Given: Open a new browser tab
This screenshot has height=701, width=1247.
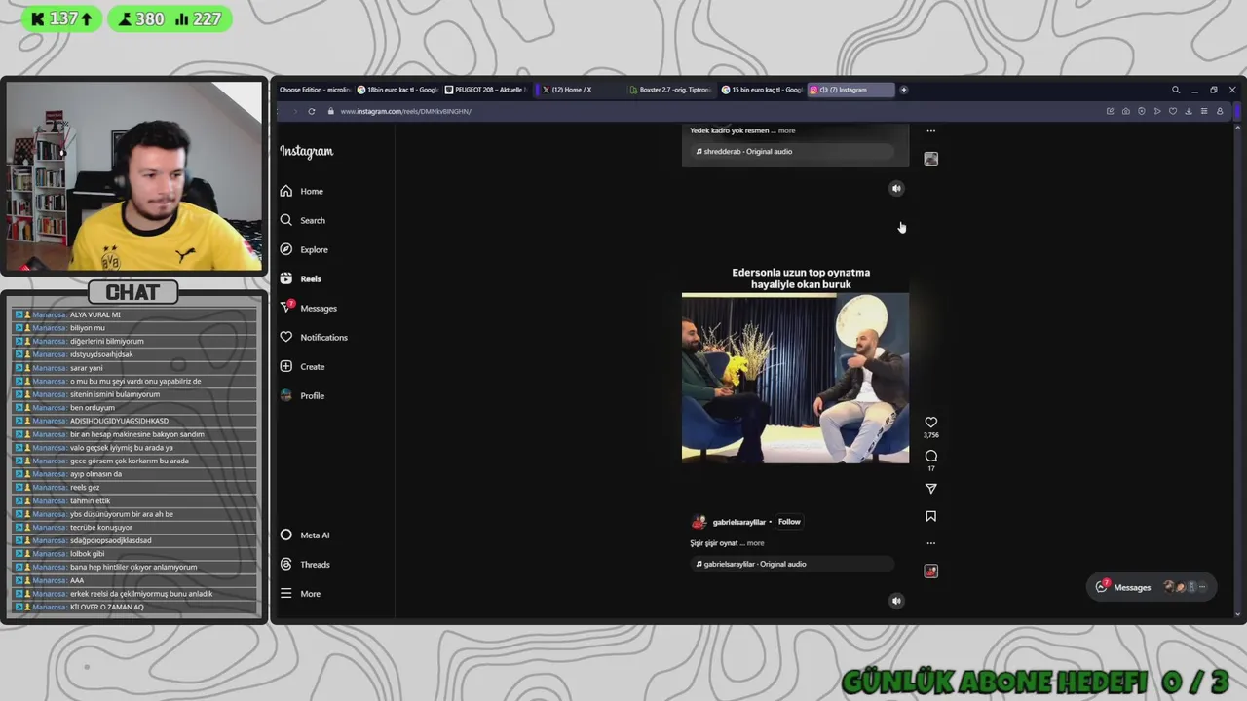Looking at the screenshot, I should [903, 90].
